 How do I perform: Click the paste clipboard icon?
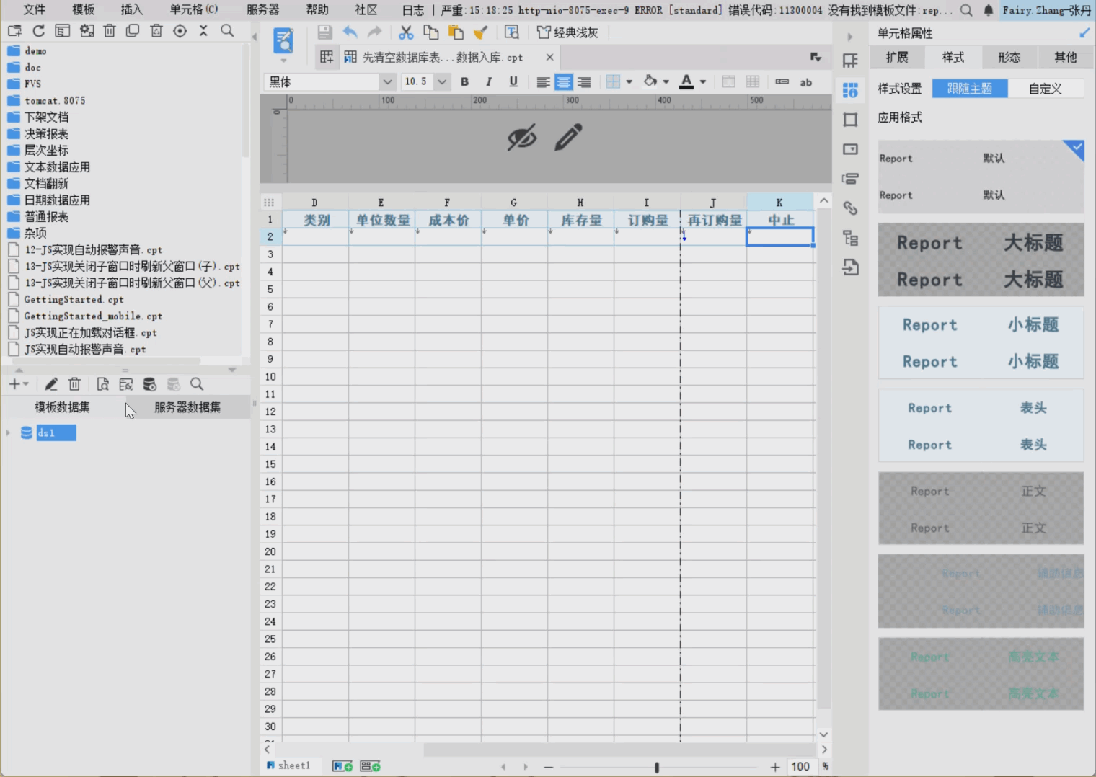pos(456,32)
